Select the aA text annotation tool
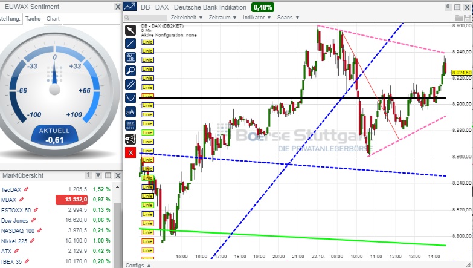Screen dimensions: 473x268 [130, 112]
